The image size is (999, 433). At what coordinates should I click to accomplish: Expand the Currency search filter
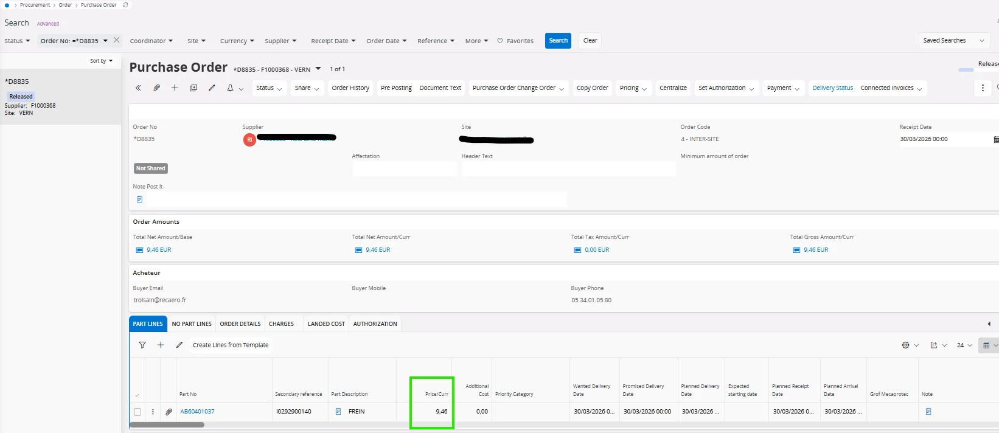click(237, 41)
